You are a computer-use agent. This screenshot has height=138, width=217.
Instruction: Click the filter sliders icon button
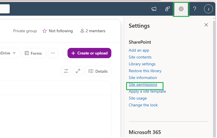tap(66, 71)
